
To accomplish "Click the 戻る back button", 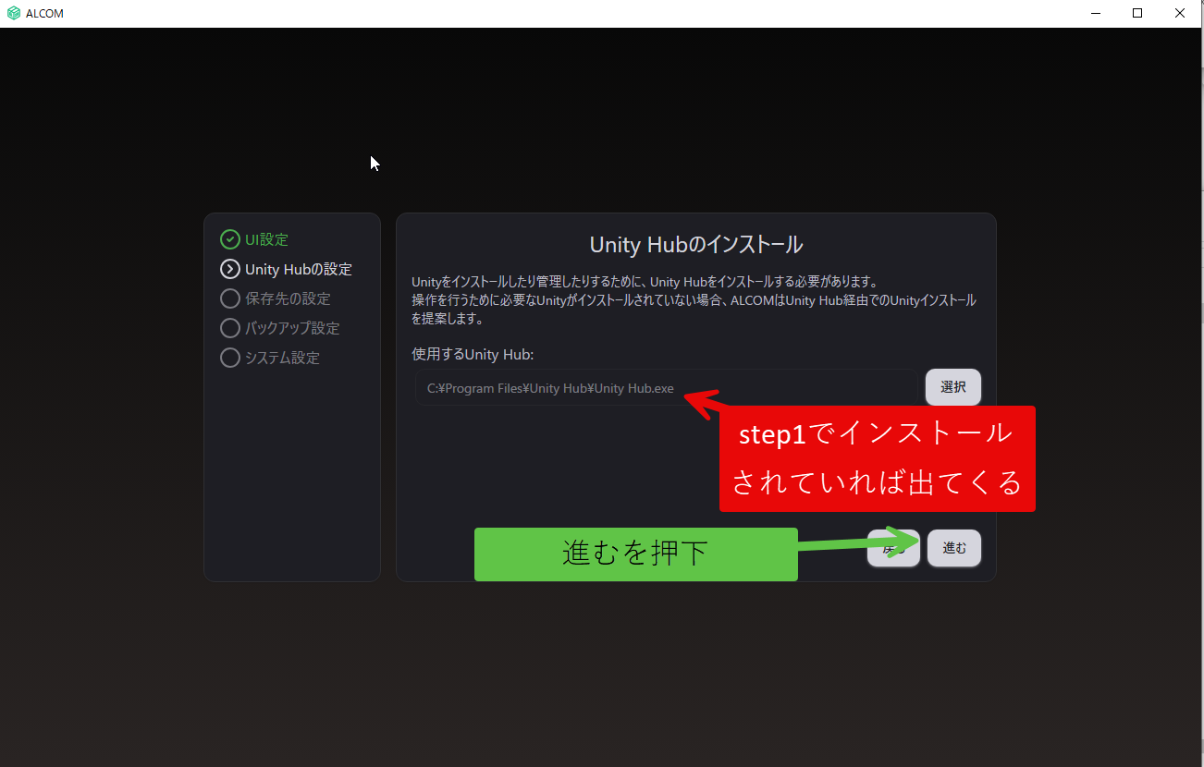I will [x=893, y=548].
